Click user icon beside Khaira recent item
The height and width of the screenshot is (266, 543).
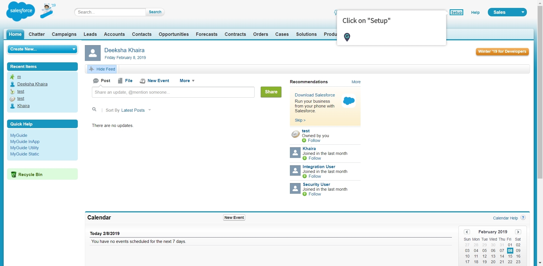coord(12,106)
